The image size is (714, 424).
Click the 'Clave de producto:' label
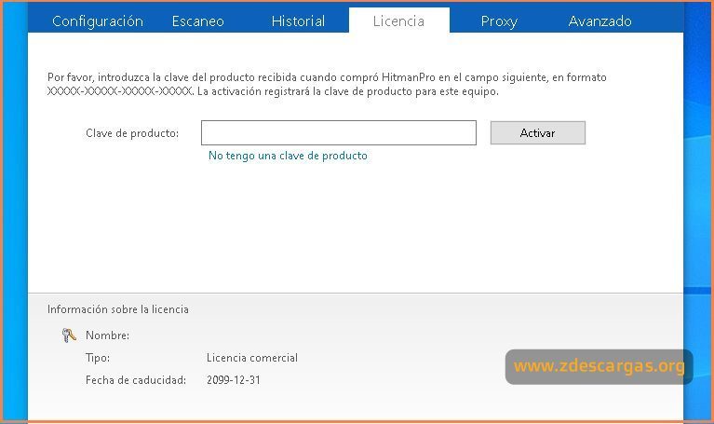click(x=132, y=133)
